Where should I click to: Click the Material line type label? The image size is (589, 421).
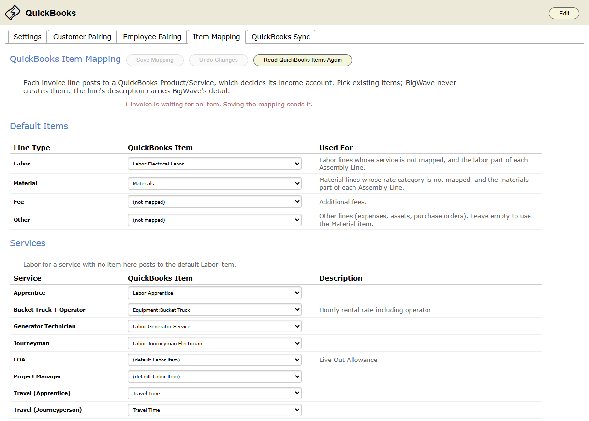pos(25,183)
